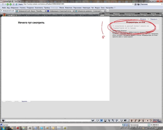The image size is (163, 130).
Task: Click the enter arrow send icon
Action: tap(93, 121)
